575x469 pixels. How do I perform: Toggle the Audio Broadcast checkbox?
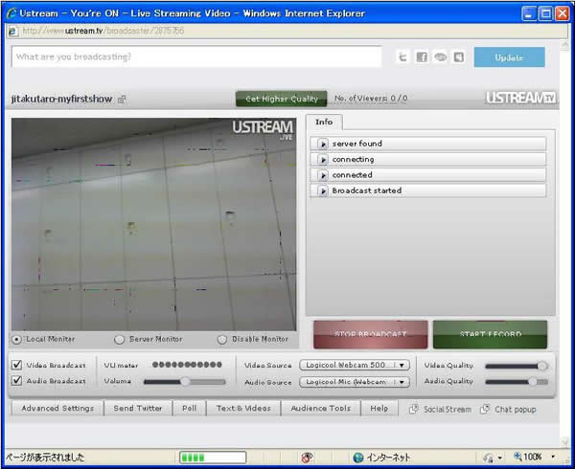[x=16, y=380]
